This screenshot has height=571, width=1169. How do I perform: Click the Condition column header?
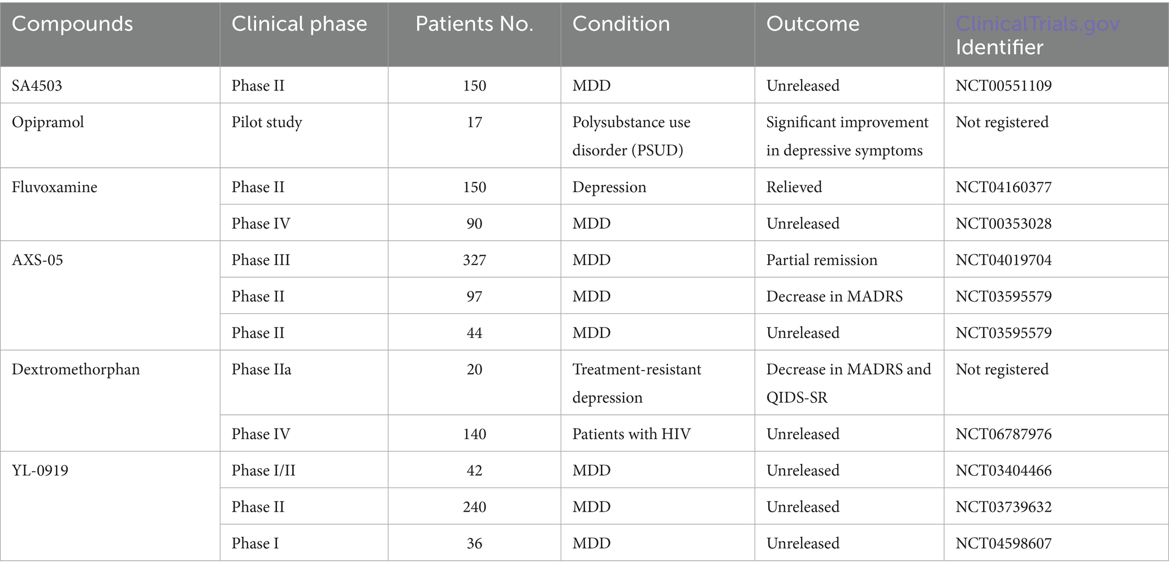click(x=621, y=24)
